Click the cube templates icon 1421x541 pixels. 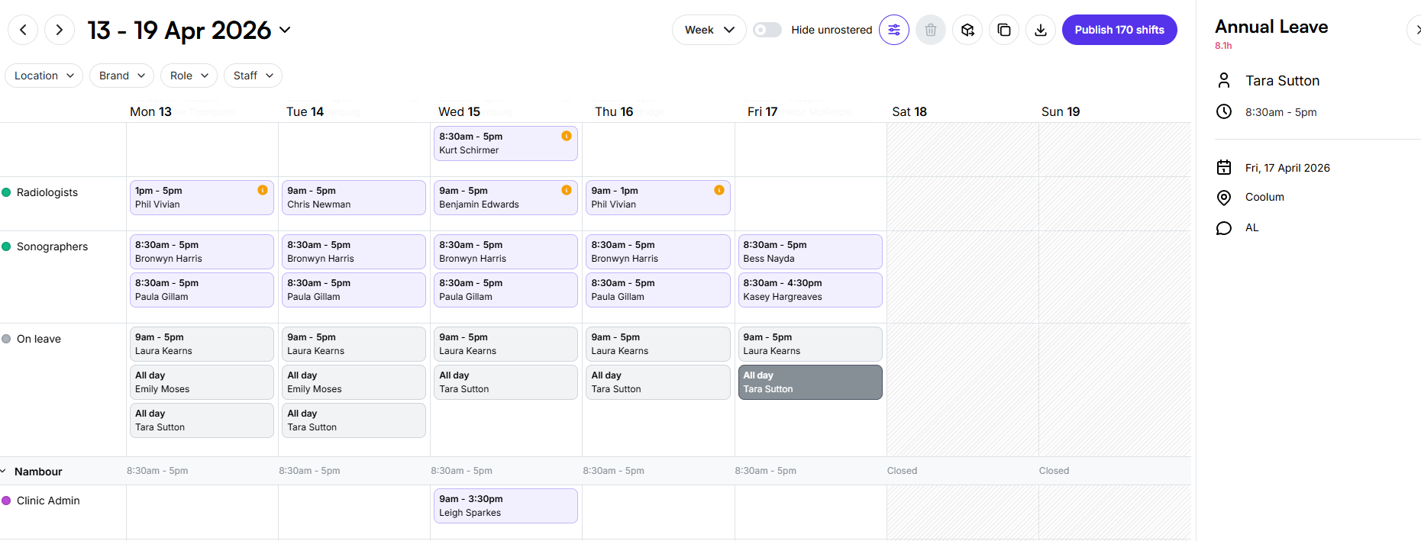point(967,30)
